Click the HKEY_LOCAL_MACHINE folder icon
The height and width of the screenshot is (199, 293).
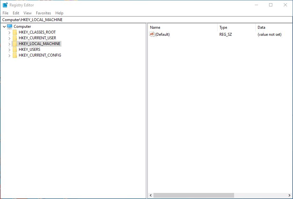[x=15, y=43]
